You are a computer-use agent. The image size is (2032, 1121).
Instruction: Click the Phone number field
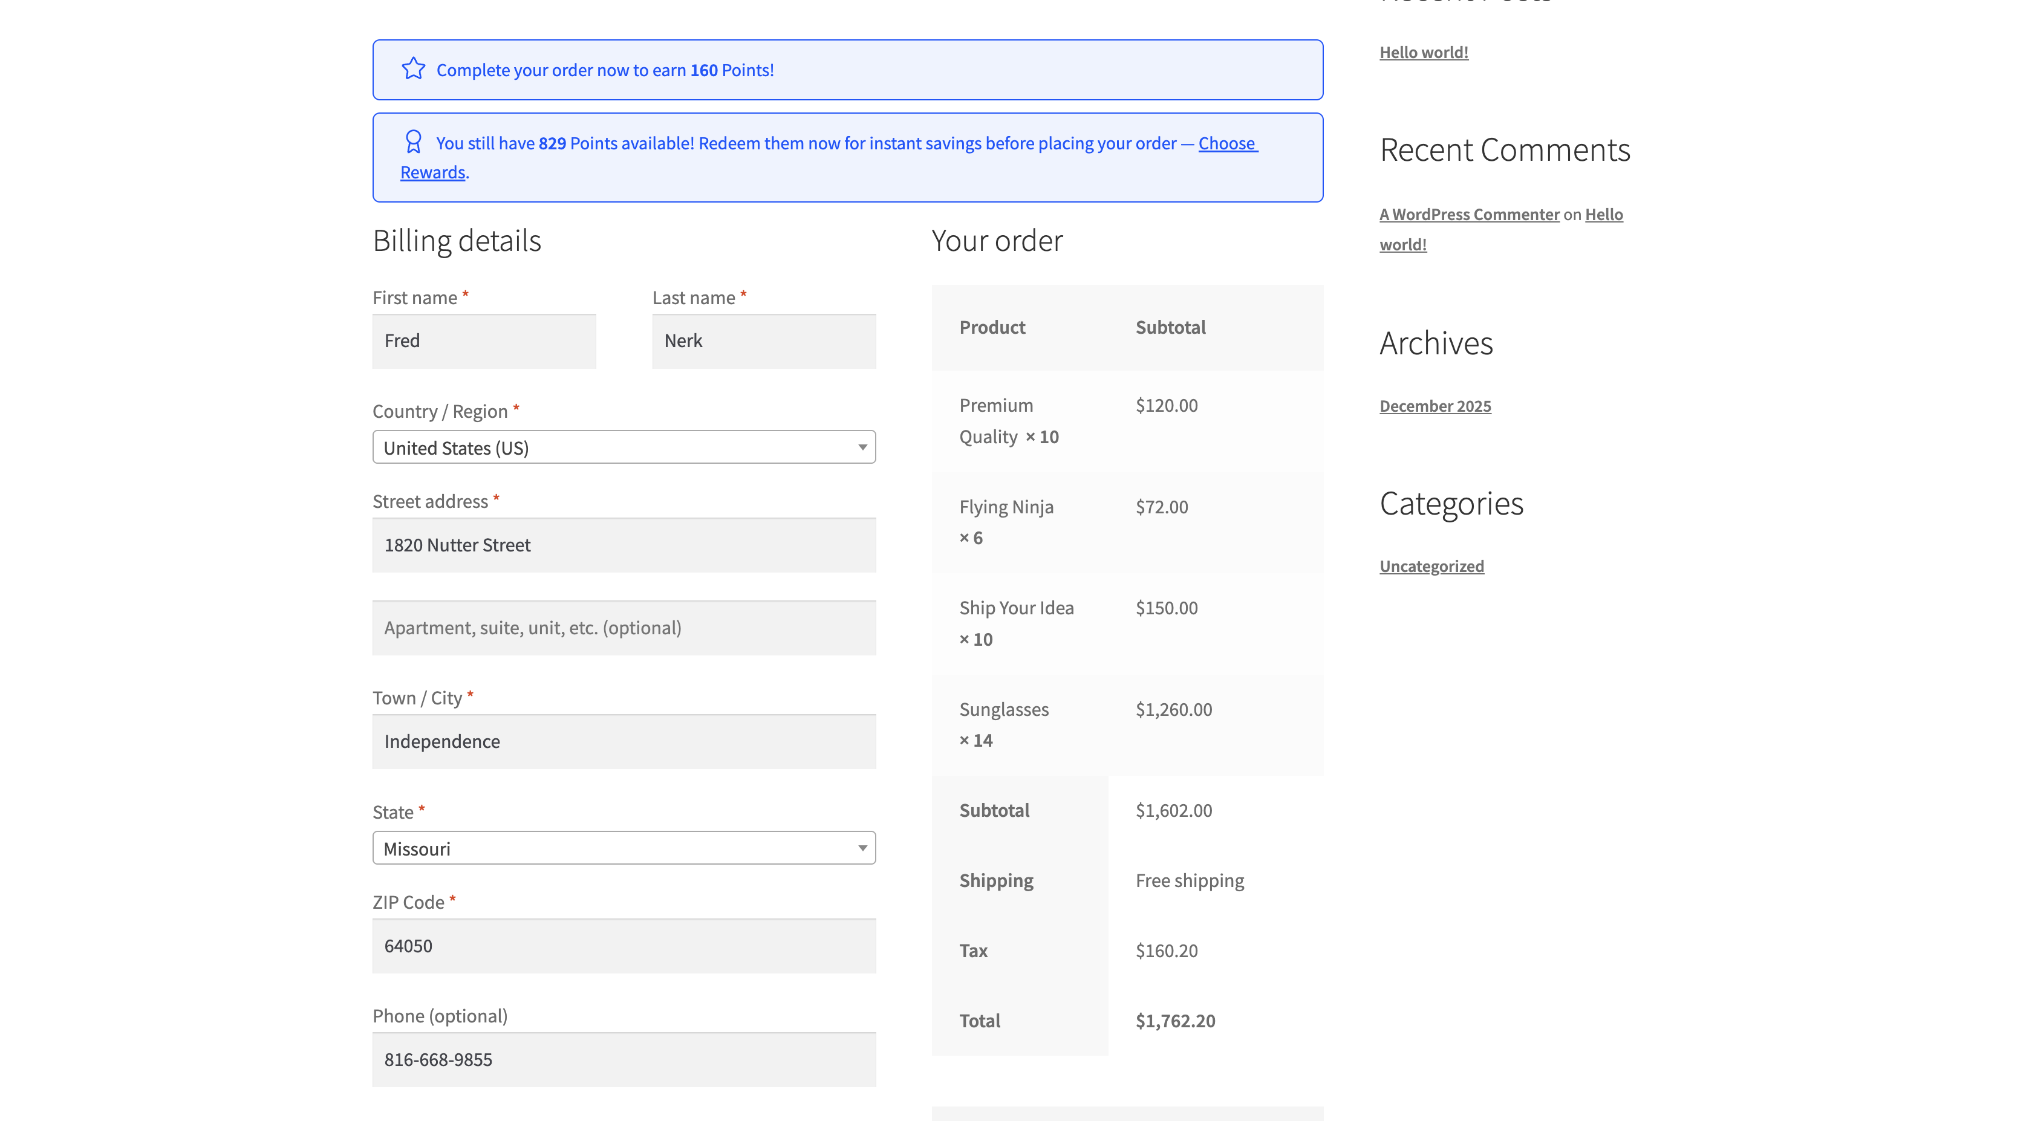pyautogui.click(x=623, y=1059)
